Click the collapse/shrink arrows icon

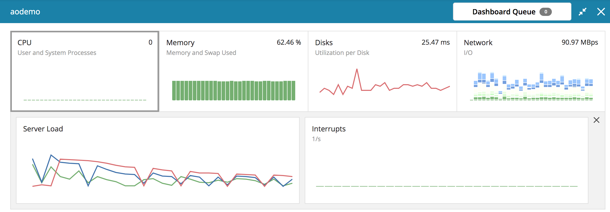tap(582, 12)
